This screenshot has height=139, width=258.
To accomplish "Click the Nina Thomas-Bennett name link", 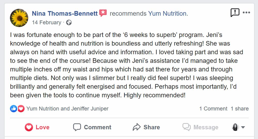I will 65,13.
